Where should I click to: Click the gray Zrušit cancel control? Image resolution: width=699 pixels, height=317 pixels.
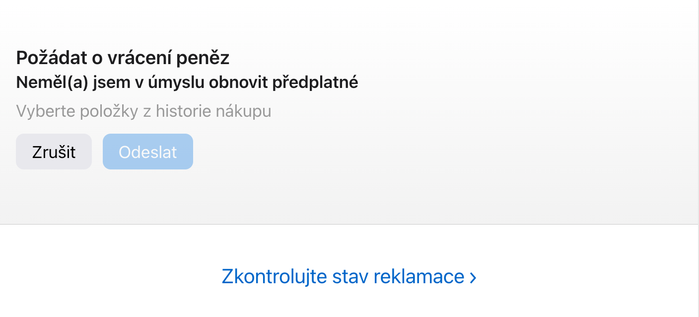pos(54,152)
